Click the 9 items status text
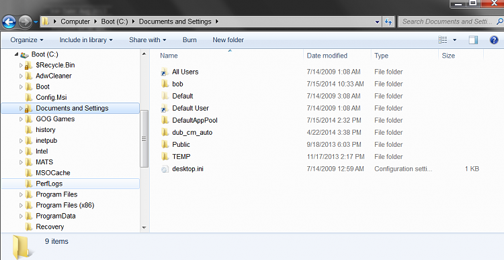This screenshot has width=504, height=260. pos(56,241)
